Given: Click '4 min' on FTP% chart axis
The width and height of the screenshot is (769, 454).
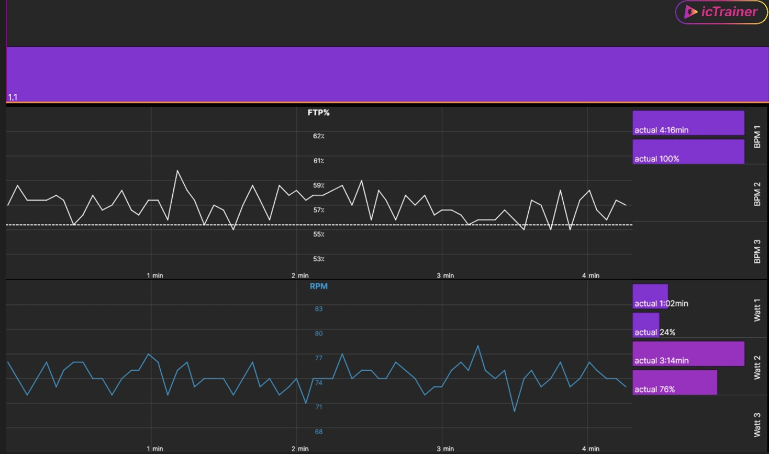Looking at the screenshot, I should [x=590, y=275].
